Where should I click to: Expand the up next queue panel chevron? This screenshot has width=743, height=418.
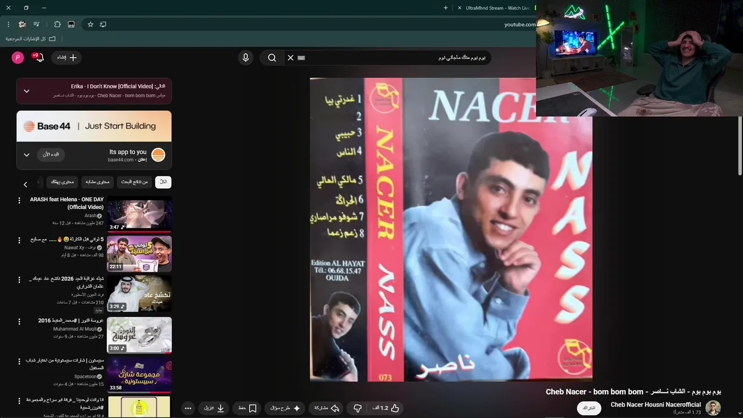coord(27,91)
